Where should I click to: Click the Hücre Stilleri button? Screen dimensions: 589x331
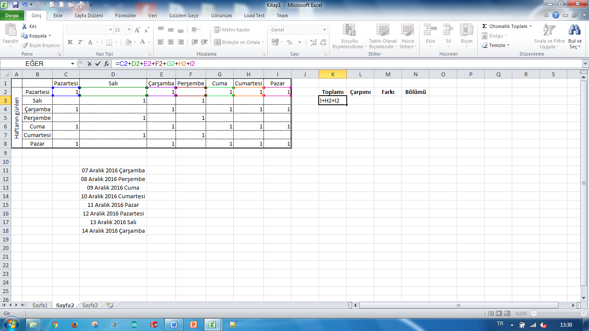click(407, 36)
